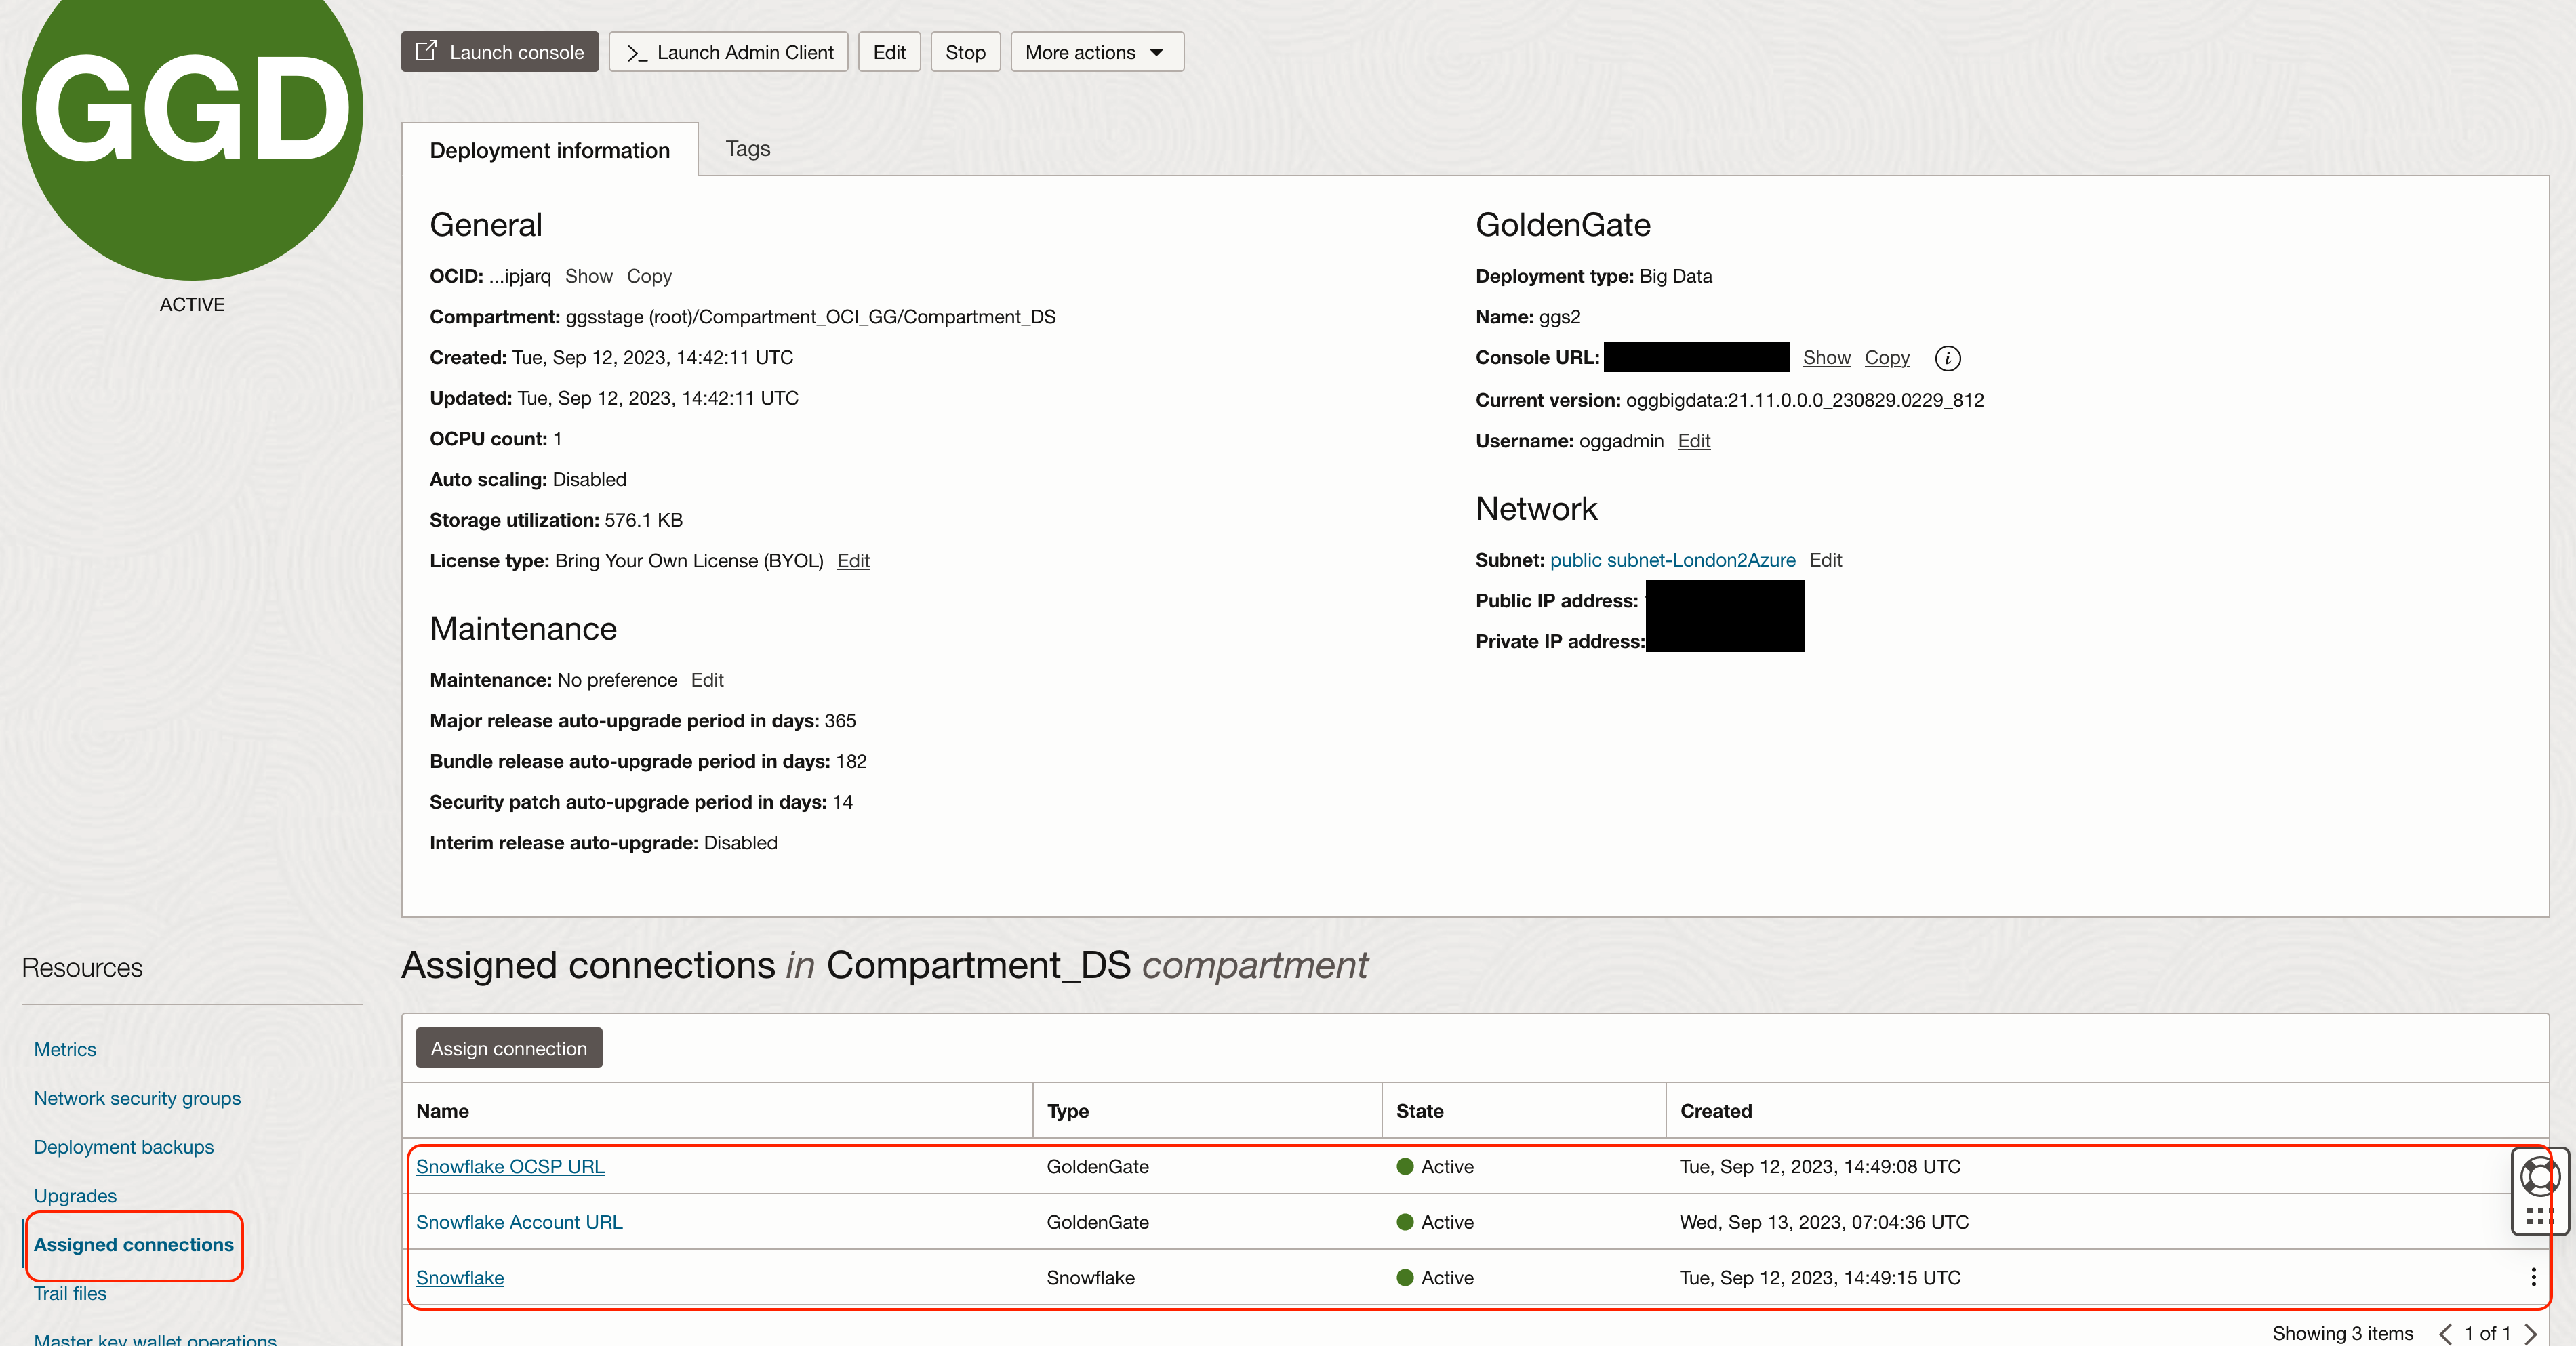Image resolution: width=2576 pixels, height=1346 pixels.
Task: Open the Snowflake row actions menu
Action: (2532, 1277)
